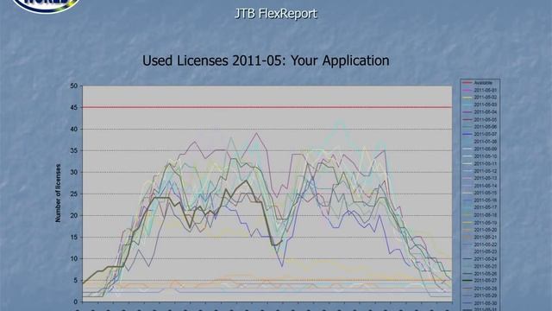The height and width of the screenshot is (311, 552).
Task: Select the 2011-05-06 legend entry
Action: click(x=480, y=127)
